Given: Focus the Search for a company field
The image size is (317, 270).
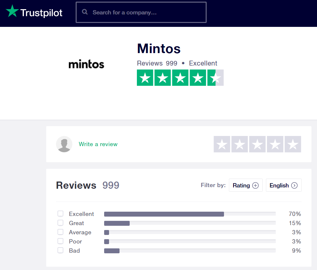Looking at the screenshot, I should pos(141,12).
